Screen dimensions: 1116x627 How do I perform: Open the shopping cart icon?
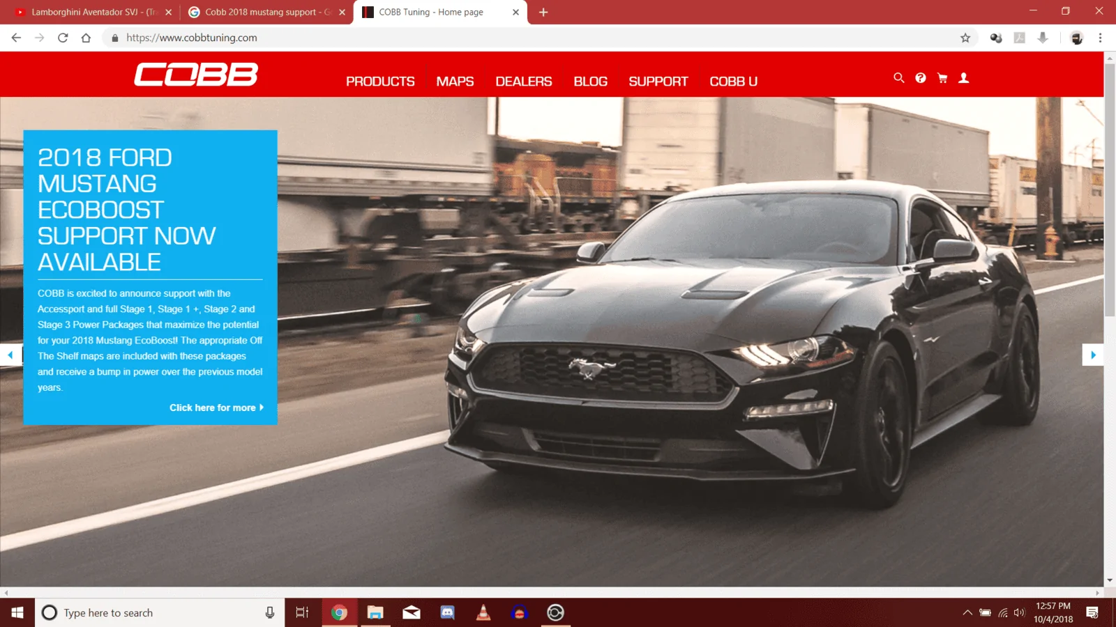tap(942, 78)
